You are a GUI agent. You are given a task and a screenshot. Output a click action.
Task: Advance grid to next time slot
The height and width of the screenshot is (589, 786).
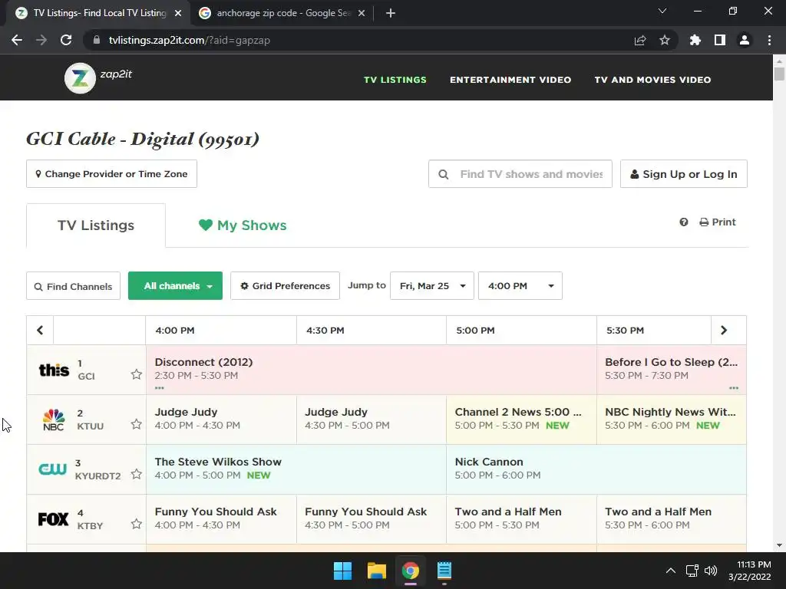click(724, 330)
